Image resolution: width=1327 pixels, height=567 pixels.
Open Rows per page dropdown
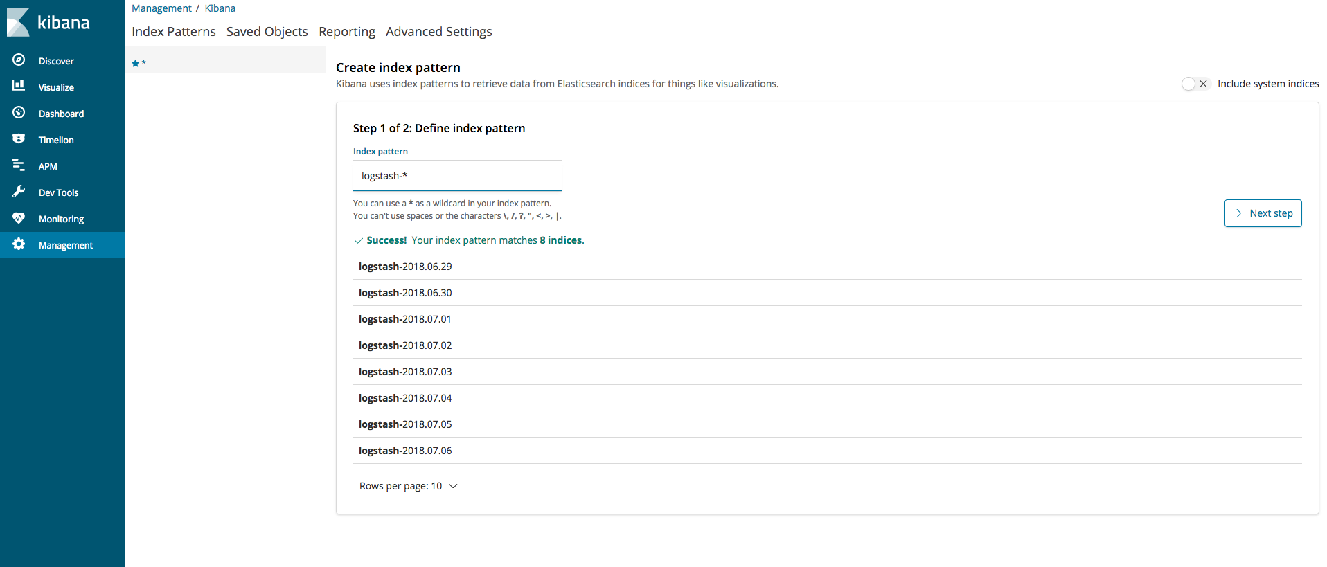[409, 486]
